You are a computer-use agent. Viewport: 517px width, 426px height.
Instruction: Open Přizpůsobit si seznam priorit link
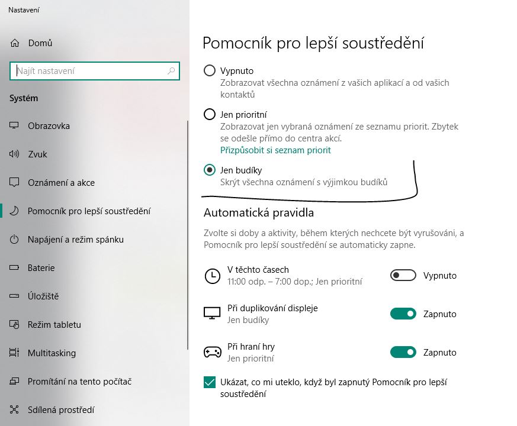click(x=275, y=150)
